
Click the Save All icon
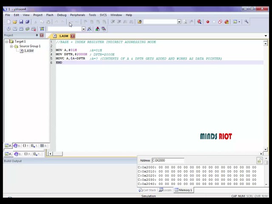tap(27, 22)
